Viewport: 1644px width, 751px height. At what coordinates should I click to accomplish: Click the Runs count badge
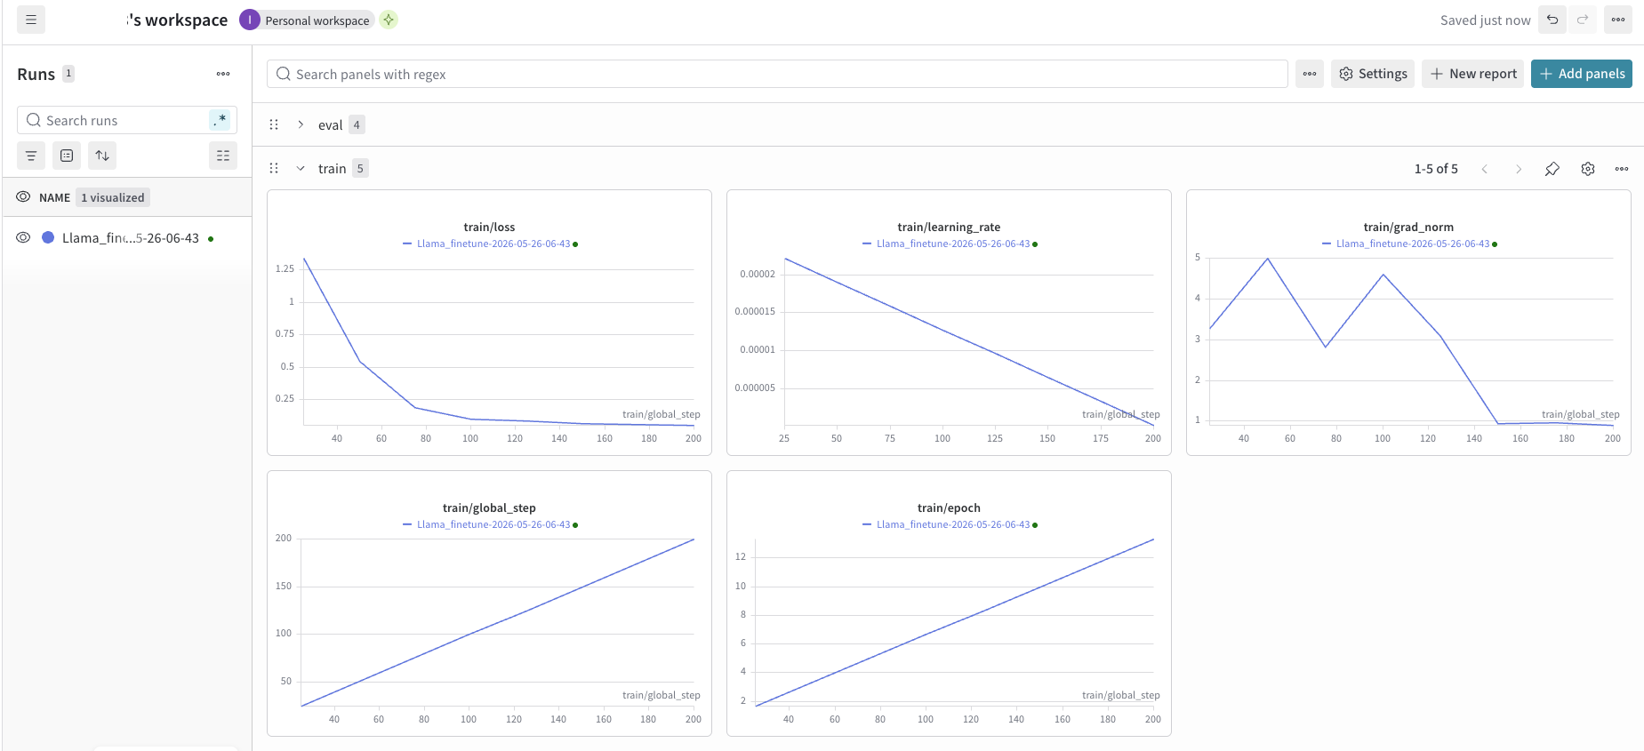tap(68, 74)
